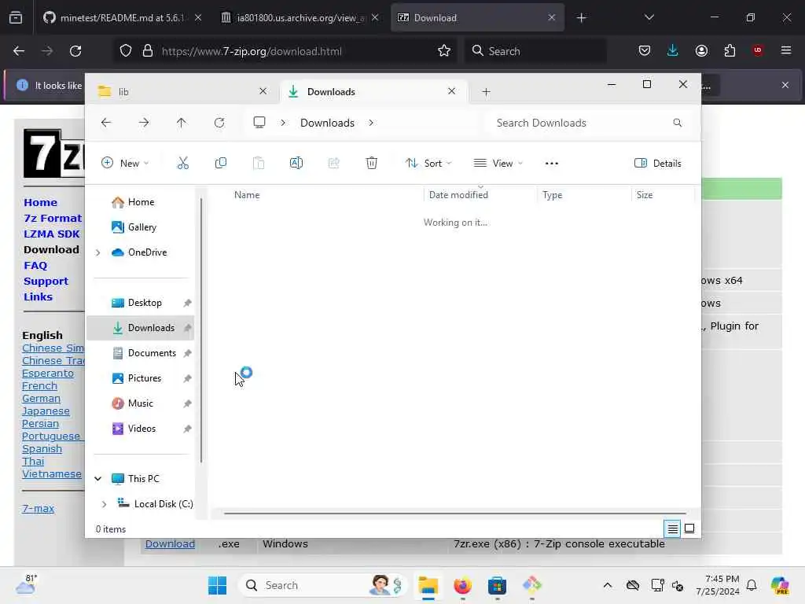This screenshot has width=805, height=604.
Task: Open Firefox hamburger application menu
Action: (x=785, y=50)
